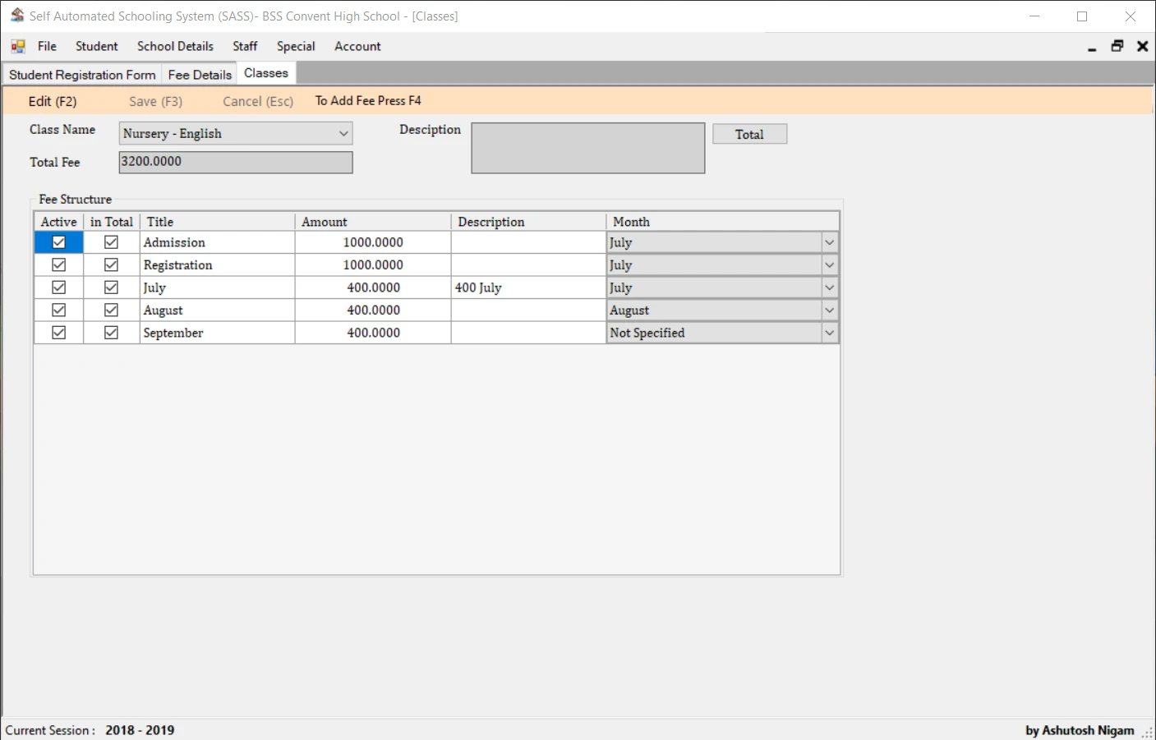Open the Month dropdown on the August row

tap(829, 310)
